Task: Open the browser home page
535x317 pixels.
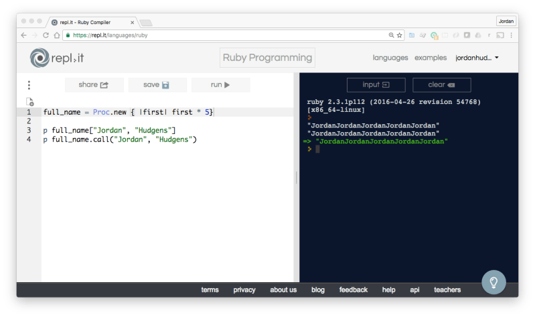Action: (57, 35)
